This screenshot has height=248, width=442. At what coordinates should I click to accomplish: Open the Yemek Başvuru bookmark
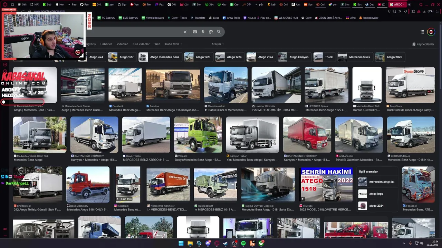point(152,18)
